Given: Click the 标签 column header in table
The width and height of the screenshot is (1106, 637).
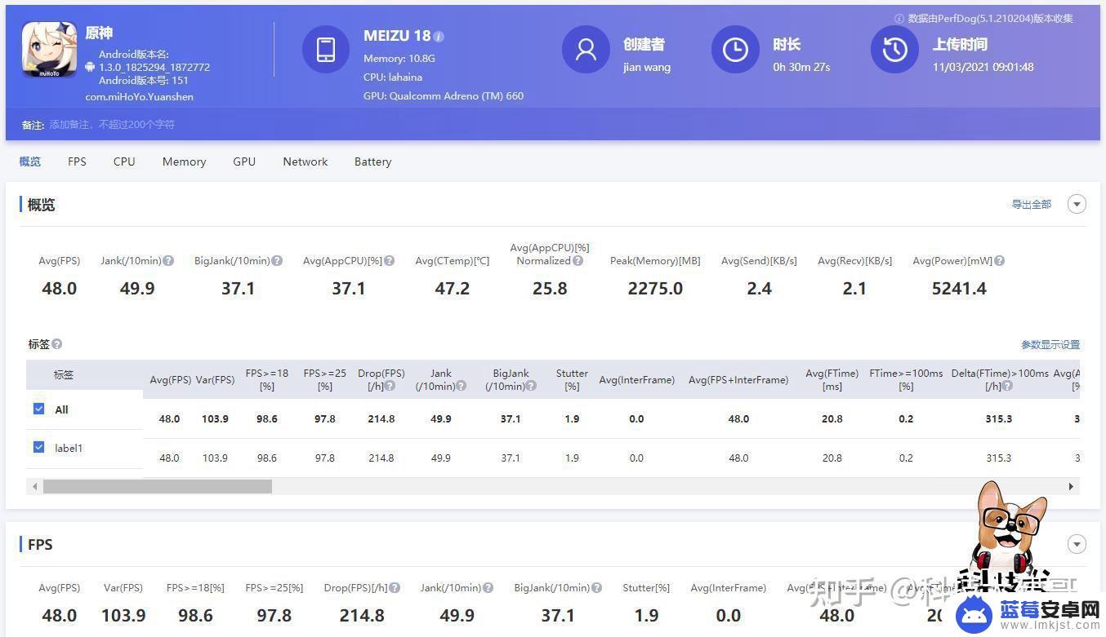Looking at the screenshot, I should point(64,375).
